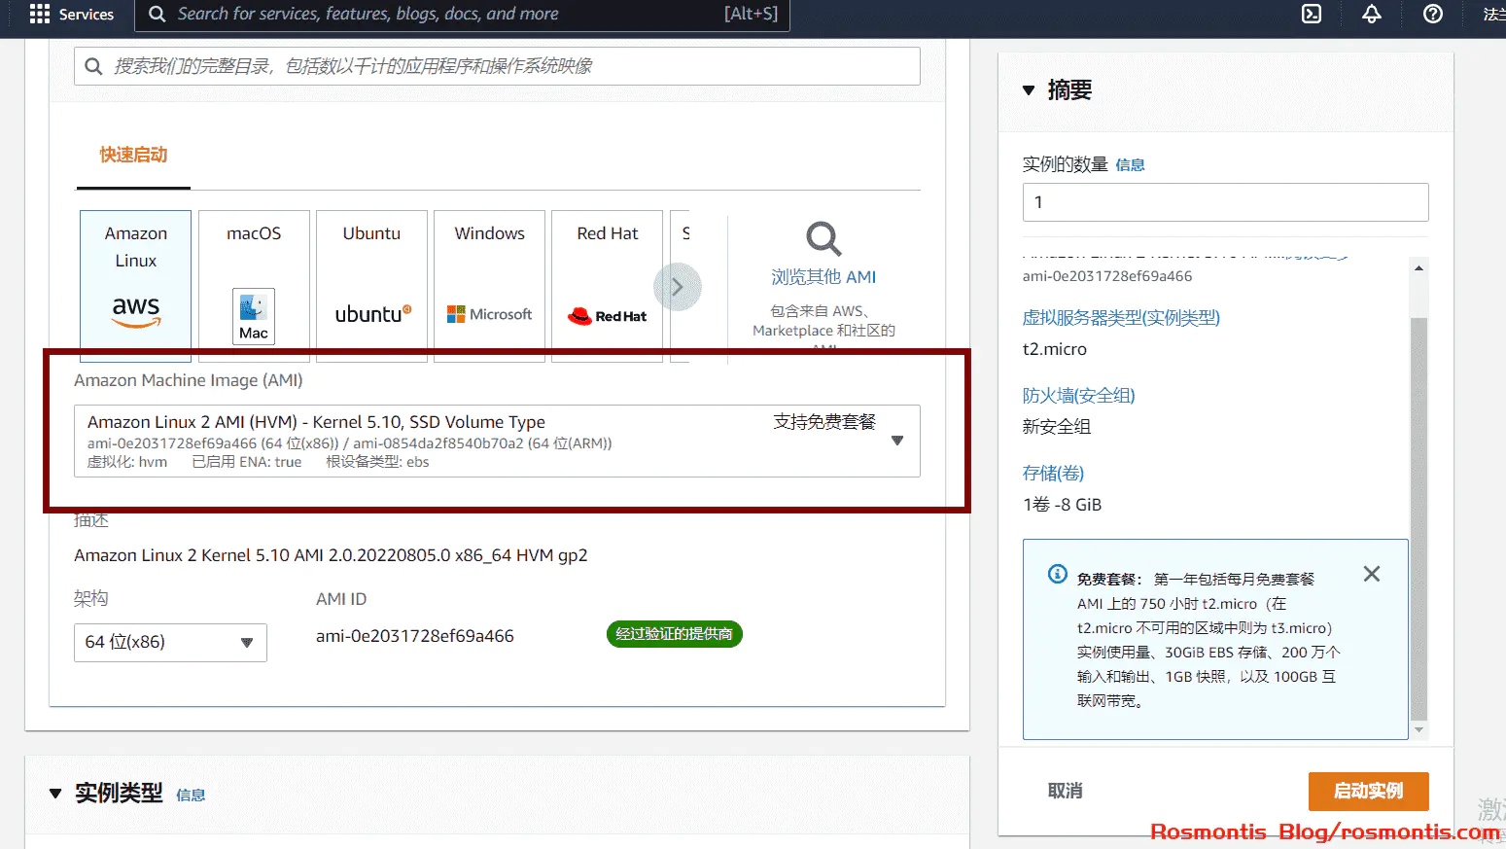
Task: Click the magnifier icon in AWS search bar
Action: [x=157, y=14]
